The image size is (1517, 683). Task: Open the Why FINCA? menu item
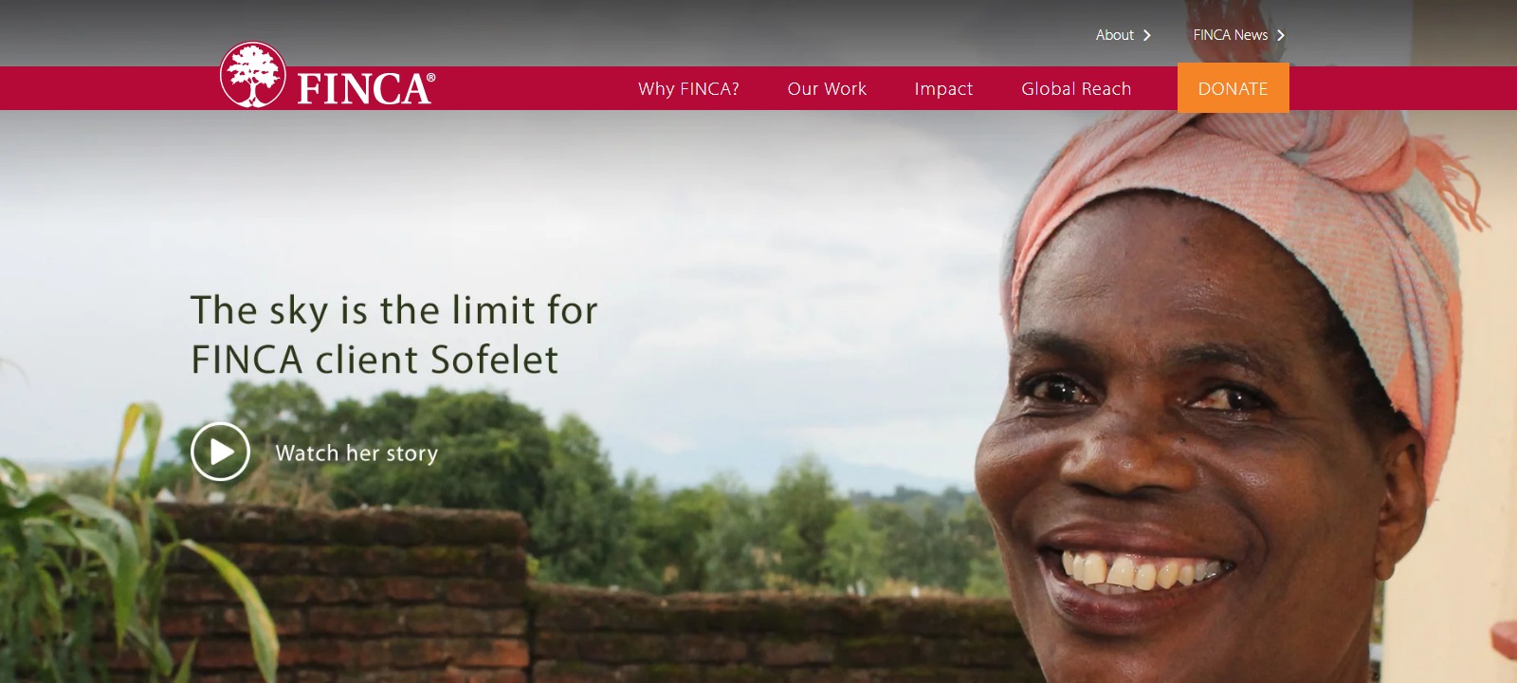pos(688,88)
